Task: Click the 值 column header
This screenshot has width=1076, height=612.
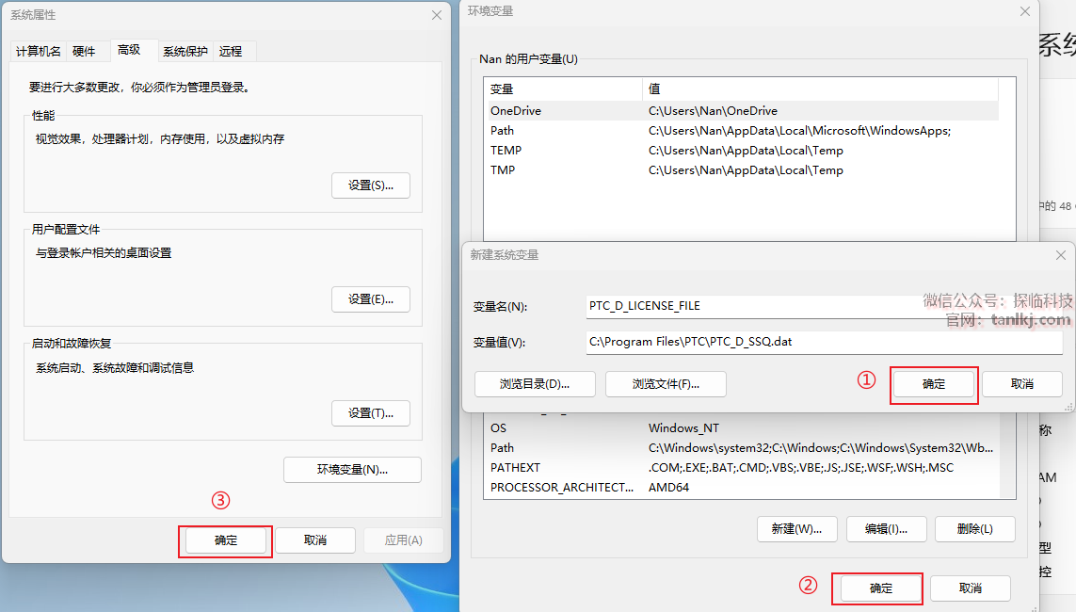Action: click(821, 89)
